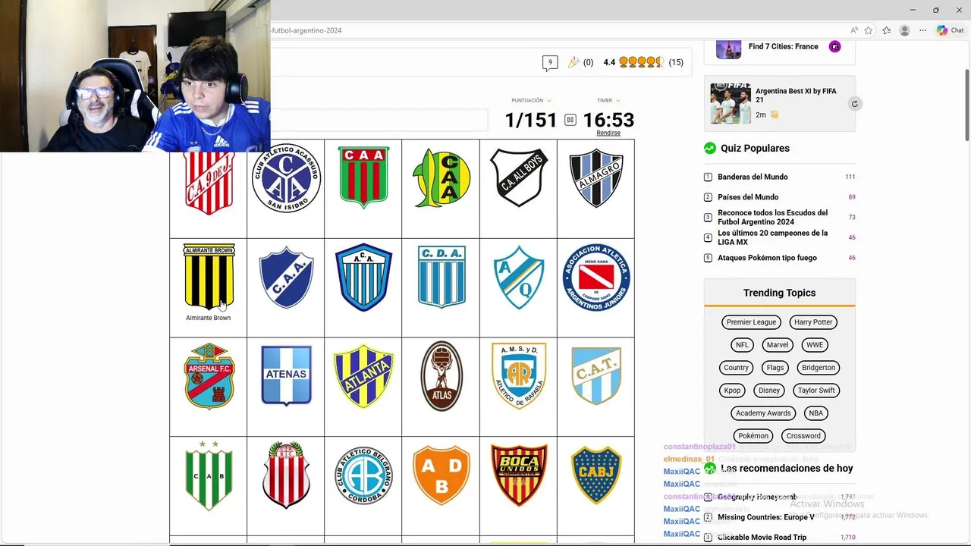Select the blue C.A.A. shield with diagonal band
971x546 pixels.
pos(286,277)
